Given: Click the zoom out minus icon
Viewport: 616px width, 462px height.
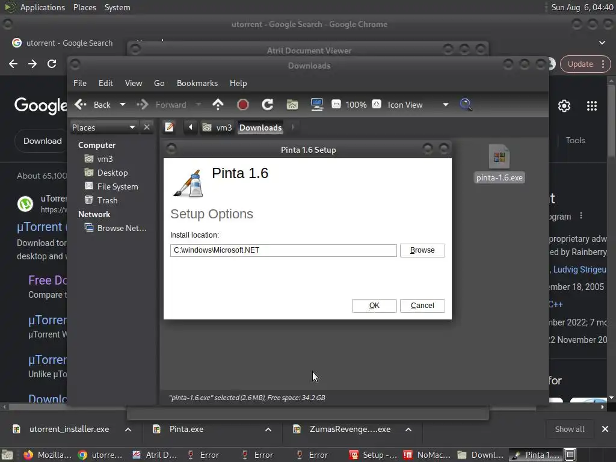Looking at the screenshot, I should (x=336, y=105).
